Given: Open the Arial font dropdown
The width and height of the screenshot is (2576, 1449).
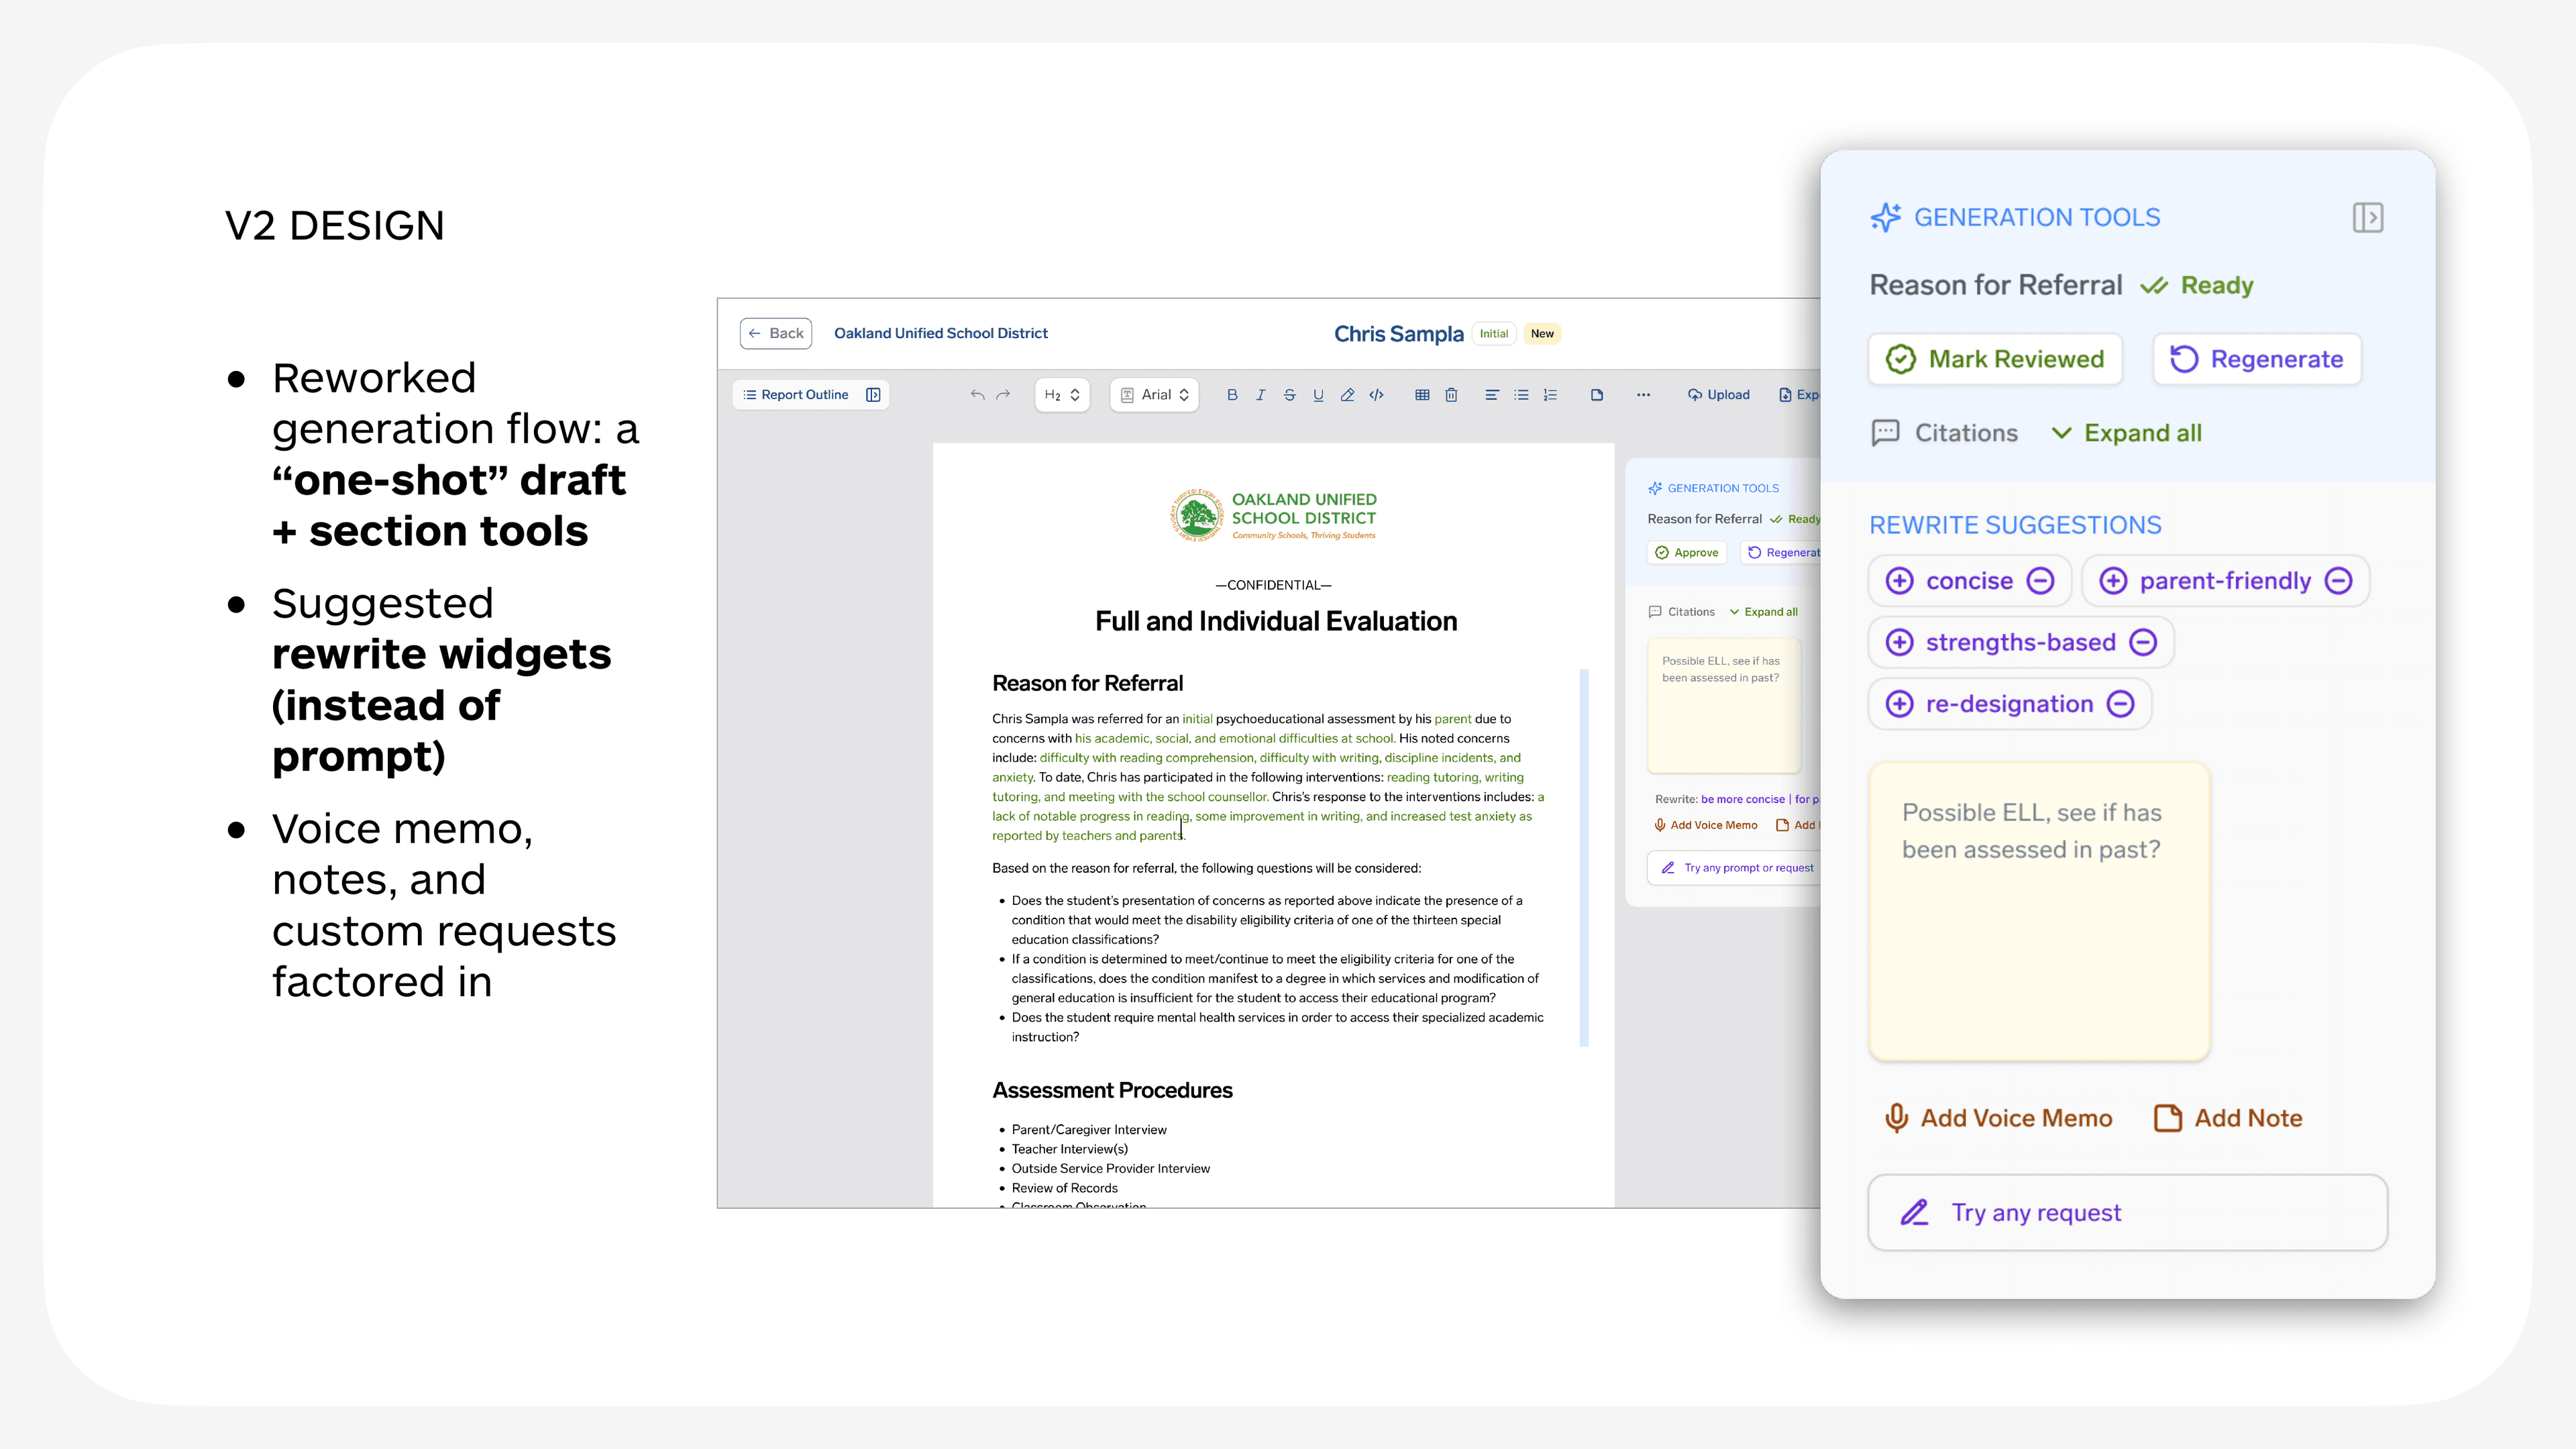Looking at the screenshot, I should tap(1154, 395).
